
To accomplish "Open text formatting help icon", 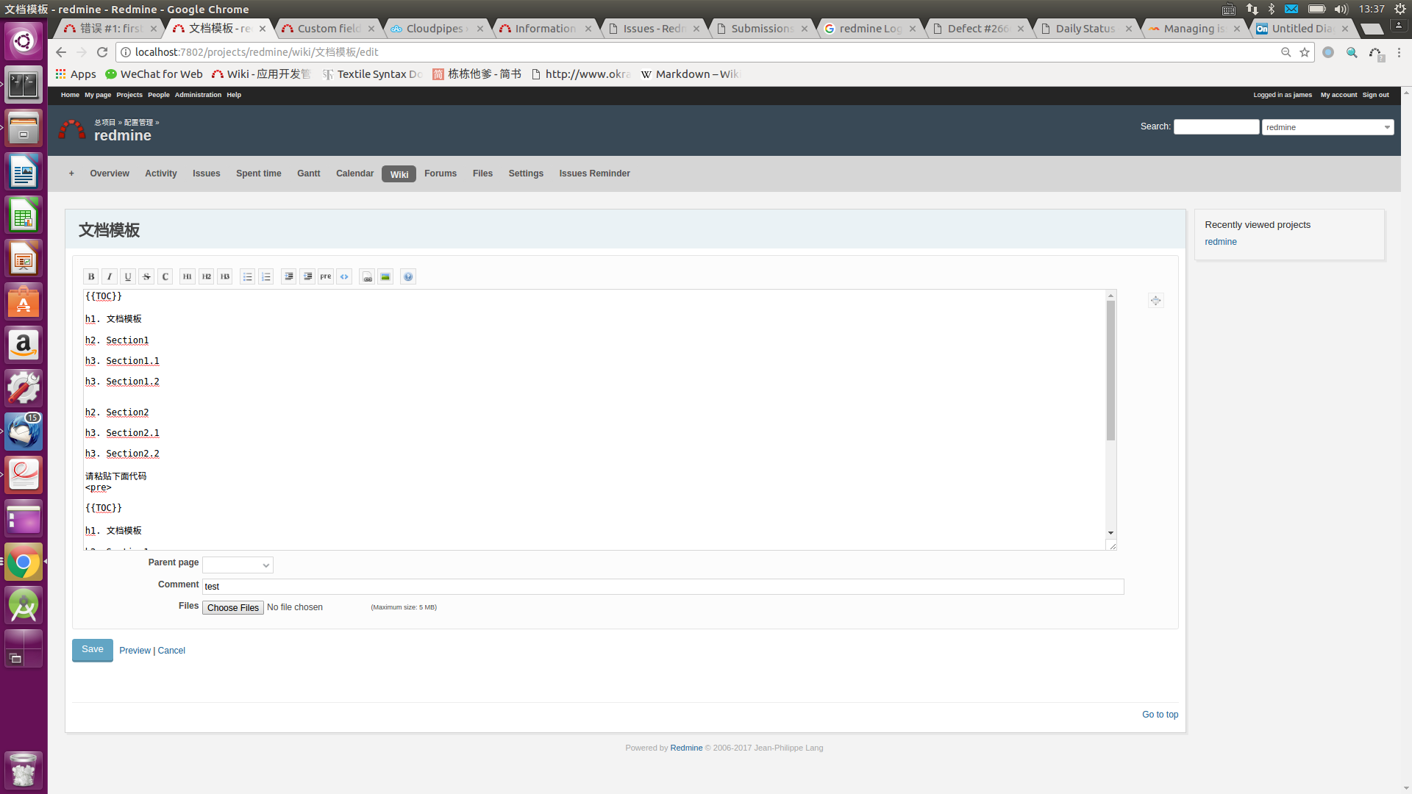I will (x=408, y=276).
